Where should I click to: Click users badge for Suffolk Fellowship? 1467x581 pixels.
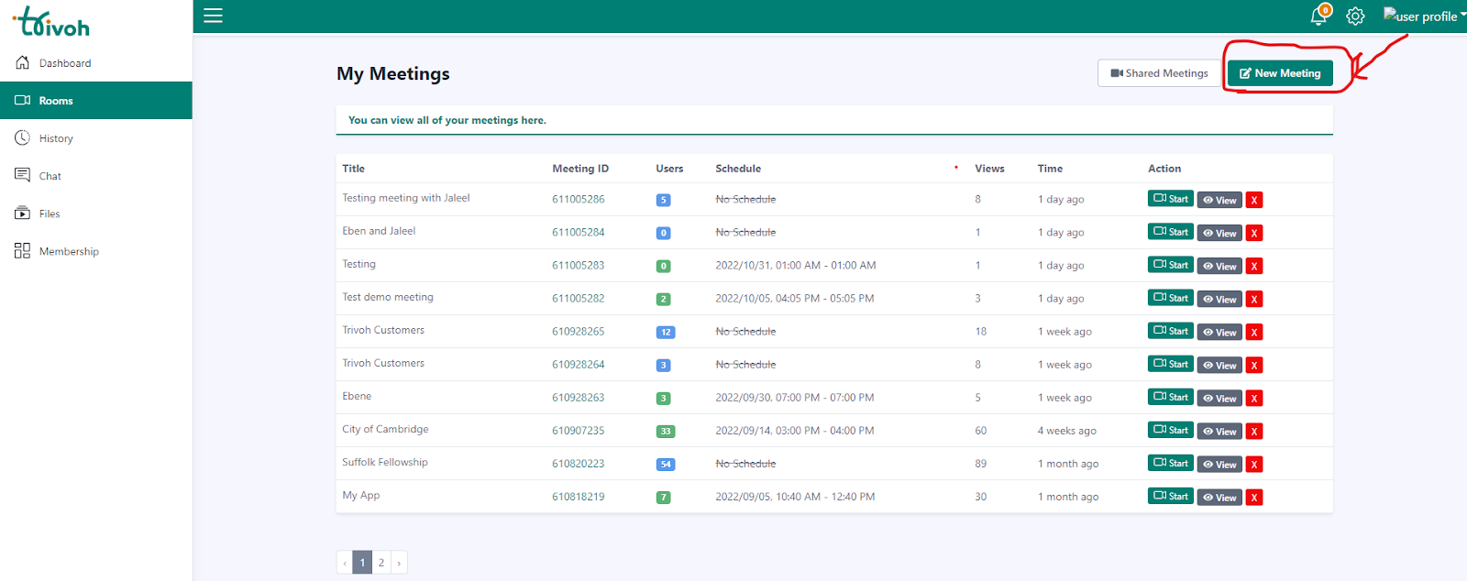(666, 465)
